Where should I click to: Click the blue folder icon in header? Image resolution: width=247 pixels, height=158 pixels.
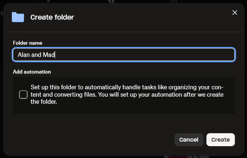click(18, 17)
